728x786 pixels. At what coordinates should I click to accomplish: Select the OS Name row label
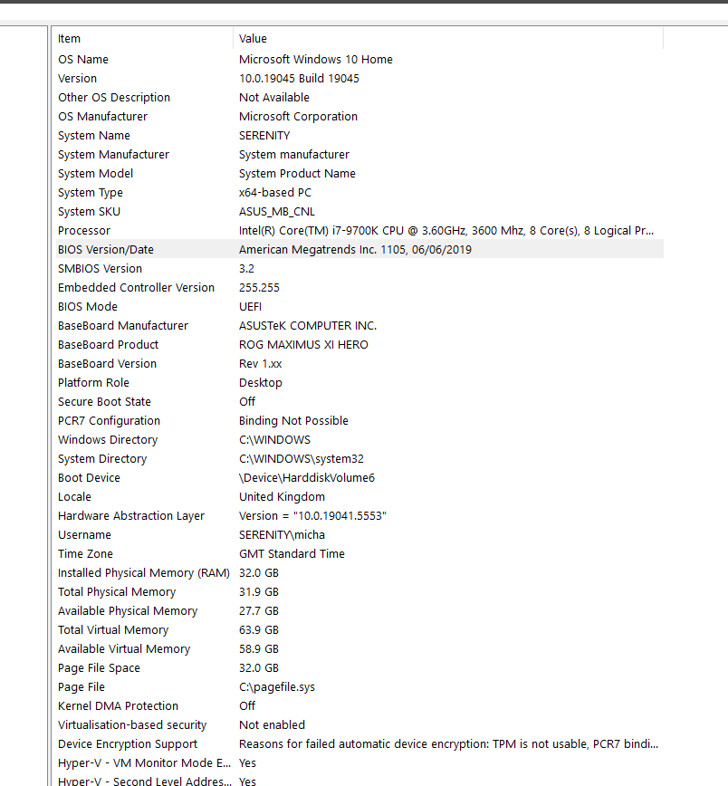[x=83, y=59]
